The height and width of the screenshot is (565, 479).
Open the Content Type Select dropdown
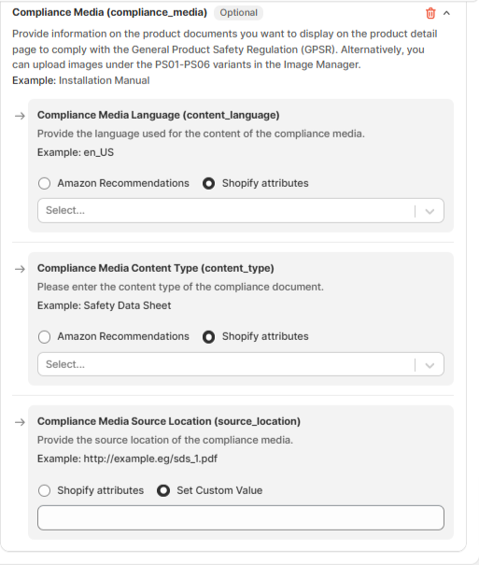point(241,364)
